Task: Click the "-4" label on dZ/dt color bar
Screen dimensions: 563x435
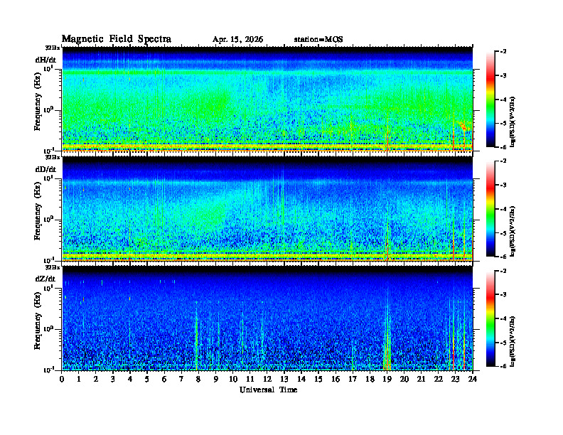Action: [503, 318]
